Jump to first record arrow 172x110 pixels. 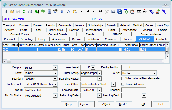pyautogui.click(x=81, y=11)
